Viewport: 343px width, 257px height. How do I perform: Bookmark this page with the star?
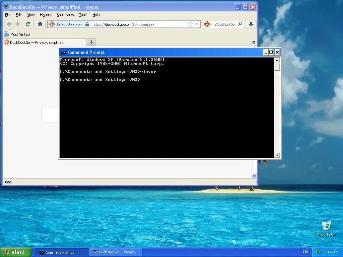pos(190,24)
